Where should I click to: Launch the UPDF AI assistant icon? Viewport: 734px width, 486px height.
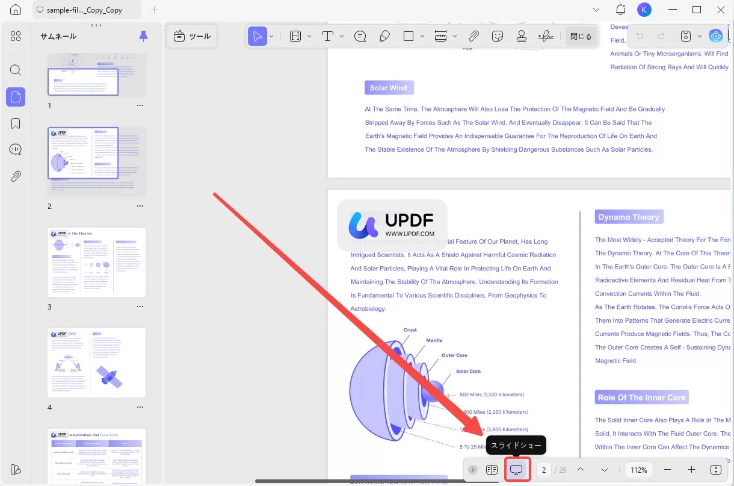pyautogui.click(x=715, y=36)
